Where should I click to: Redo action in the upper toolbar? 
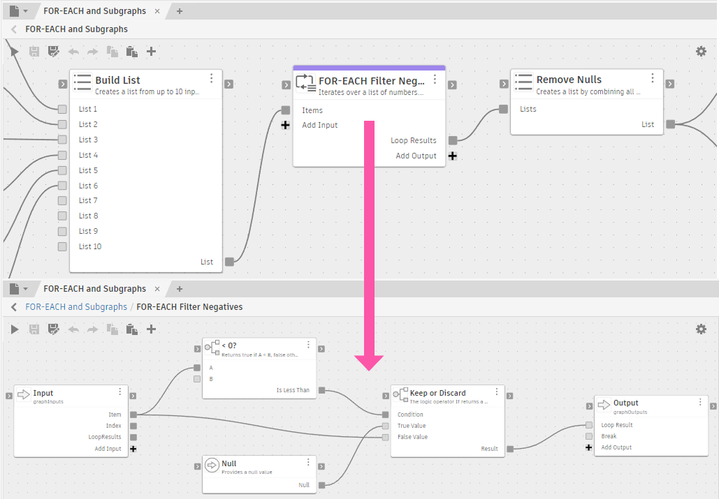(x=93, y=52)
